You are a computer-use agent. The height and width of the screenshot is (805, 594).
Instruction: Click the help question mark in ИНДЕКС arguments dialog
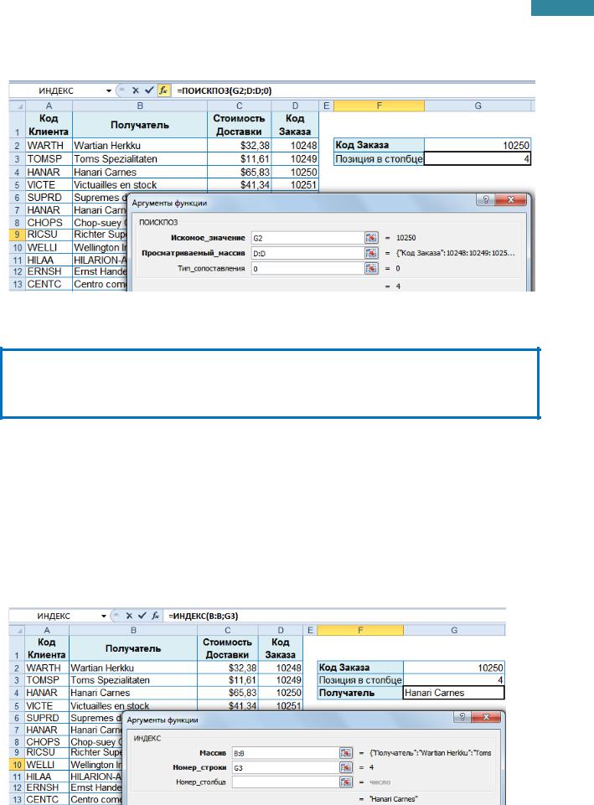tap(462, 717)
